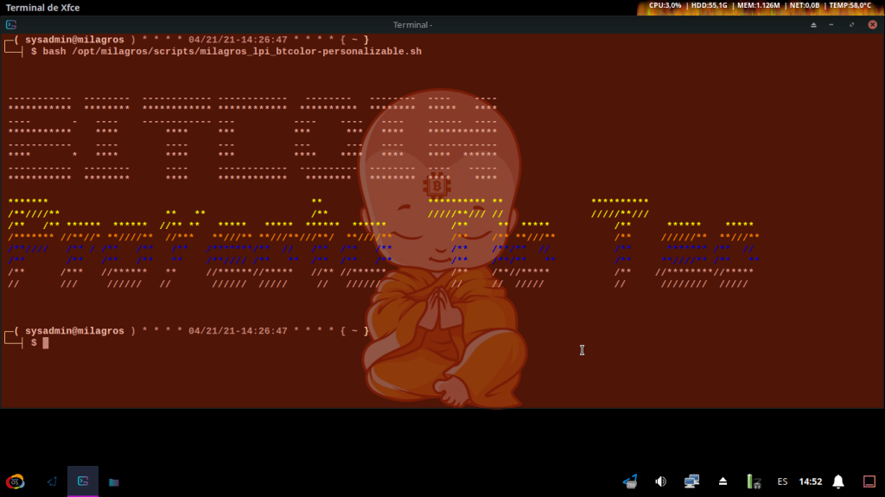Click the 'Terminal -' window title bar text
The width and height of the screenshot is (885, 497).
coord(412,25)
